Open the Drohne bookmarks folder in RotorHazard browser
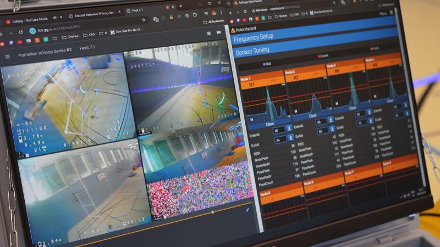Image resolution: width=440 pixels, height=247 pixels. (282, 16)
